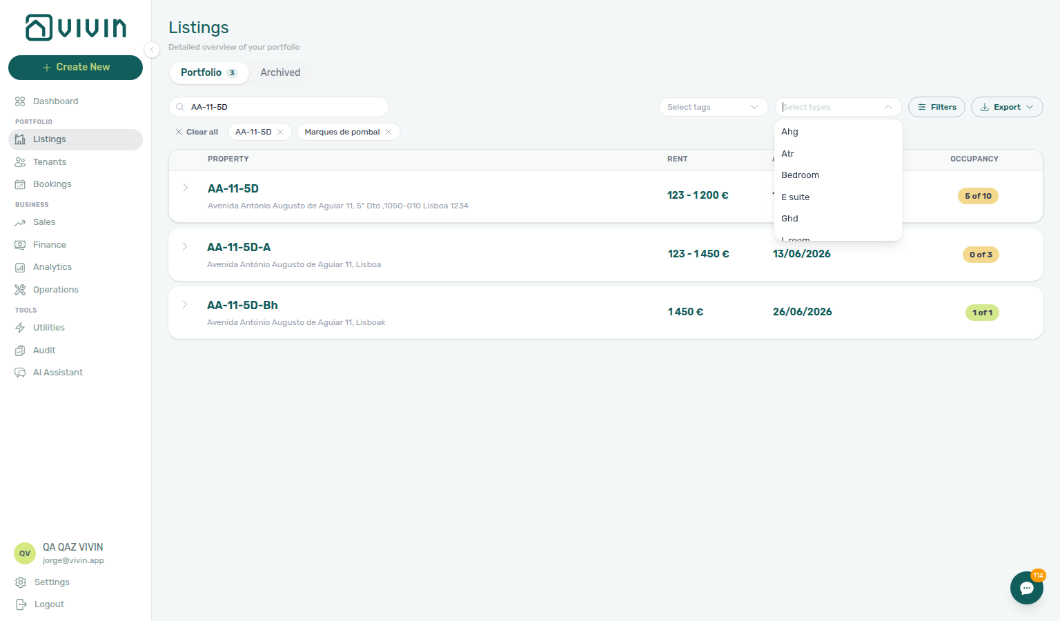Click the search field containing AA-11-5D
Viewport: 1060px width, 621px height.
279,107
